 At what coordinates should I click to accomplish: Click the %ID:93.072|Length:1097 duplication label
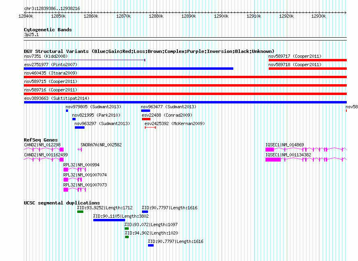(151, 225)
